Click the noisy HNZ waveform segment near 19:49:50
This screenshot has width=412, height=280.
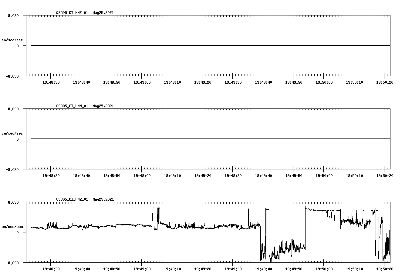(293, 245)
